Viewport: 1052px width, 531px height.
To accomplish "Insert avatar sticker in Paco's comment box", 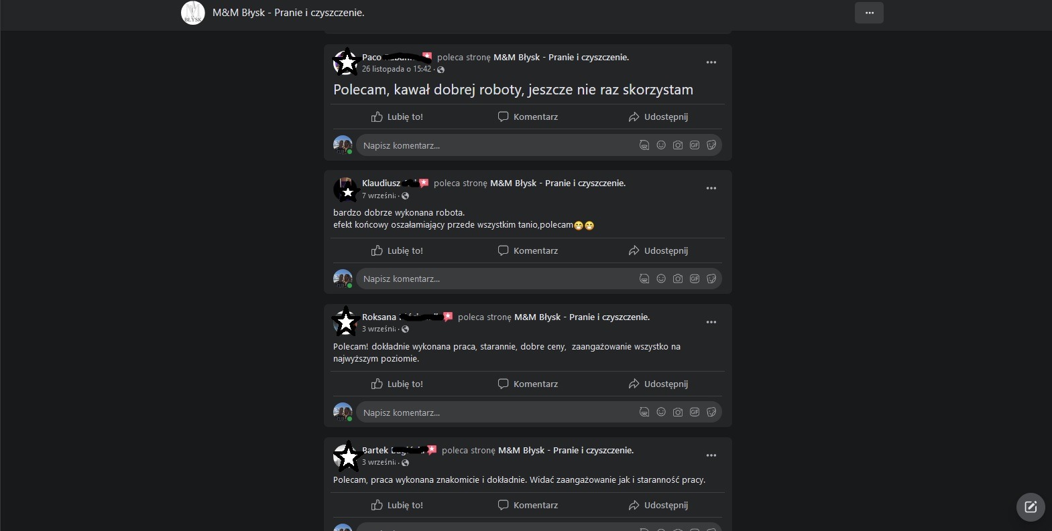I will click(644, 145).
